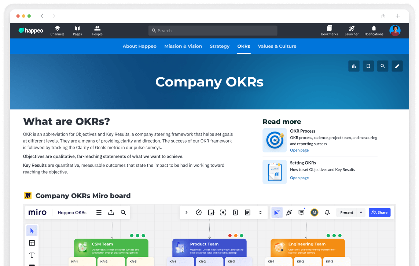Expand the Present dropdown arrow
The image size is (419, 266).
(361, 213)
